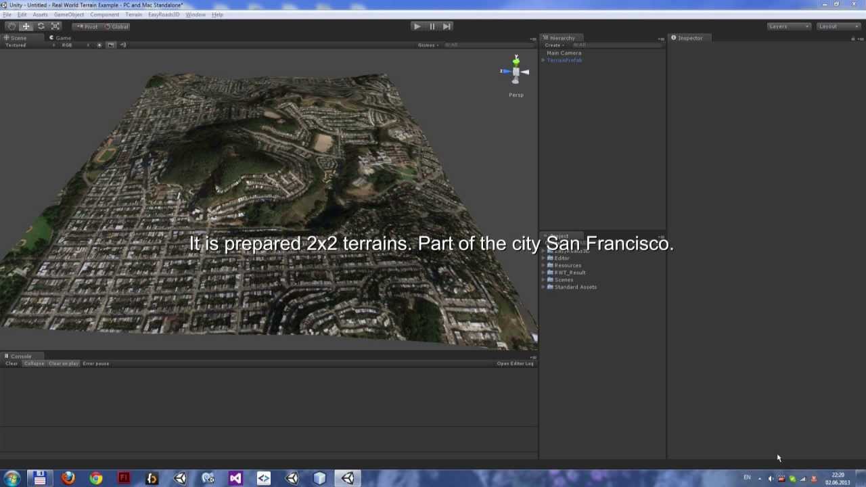Launch Chrome from the taskbar

96,478
